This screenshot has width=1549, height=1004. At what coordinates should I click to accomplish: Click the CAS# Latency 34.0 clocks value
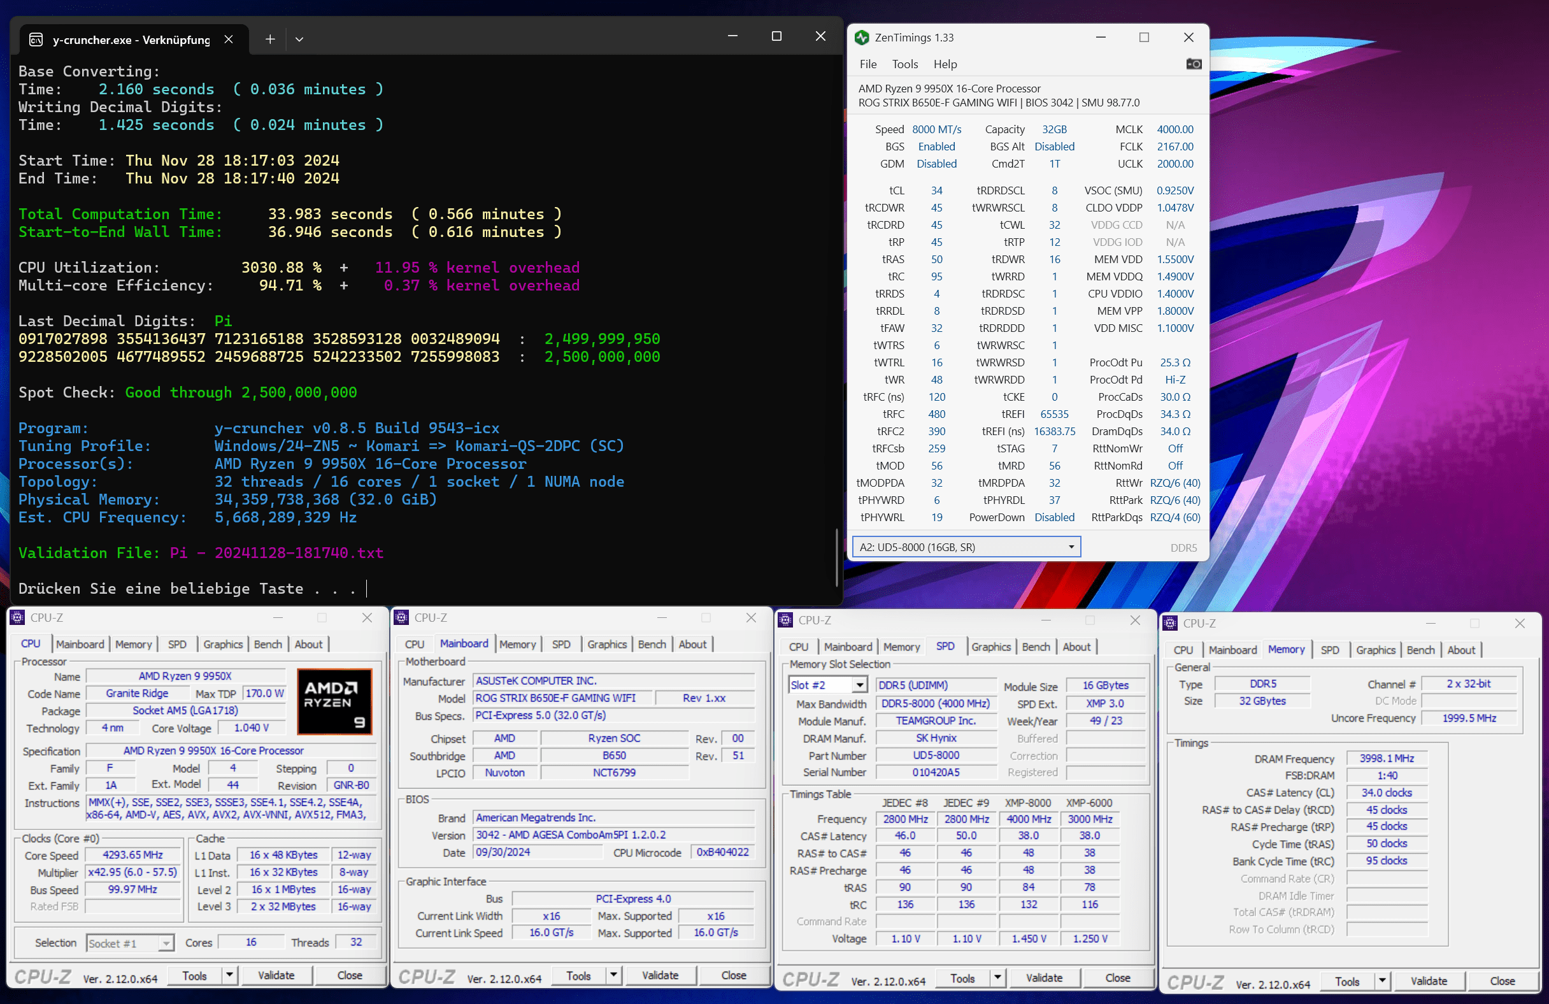click(1387, 793)
